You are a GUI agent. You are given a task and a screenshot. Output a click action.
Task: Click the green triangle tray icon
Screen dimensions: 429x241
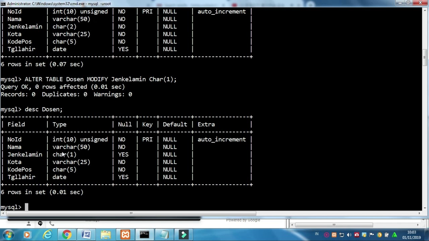[x=394, y=235]
